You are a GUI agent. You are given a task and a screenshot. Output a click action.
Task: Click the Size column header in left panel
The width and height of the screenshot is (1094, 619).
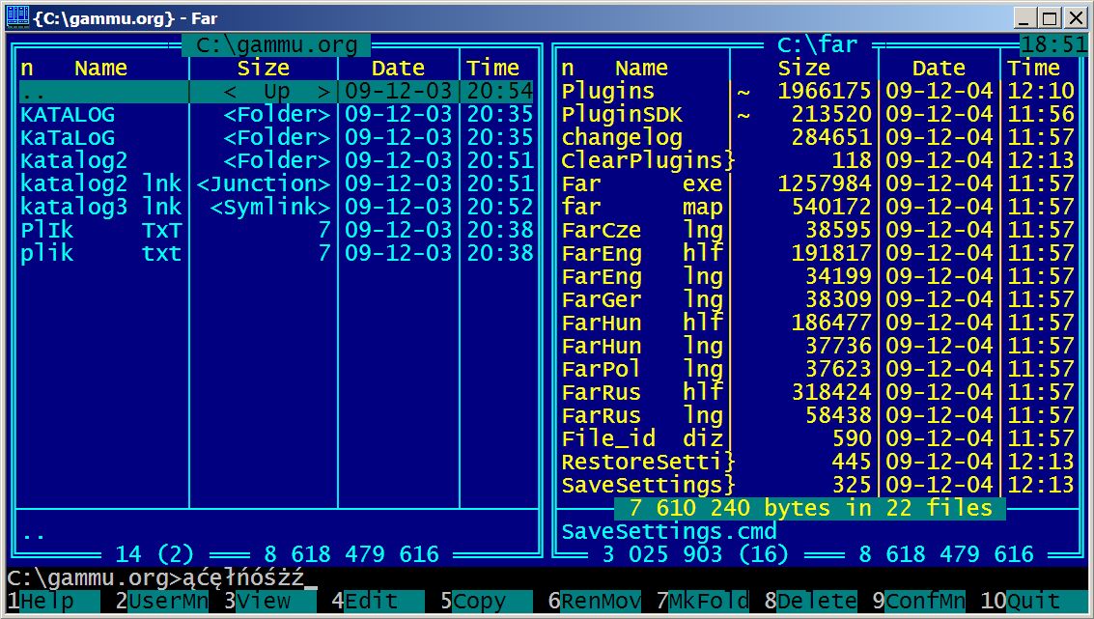(x=263, y=69)
